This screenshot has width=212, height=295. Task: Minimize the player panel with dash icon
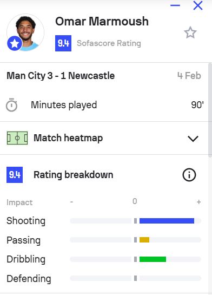pyautogui.click(x=175, y=5)
